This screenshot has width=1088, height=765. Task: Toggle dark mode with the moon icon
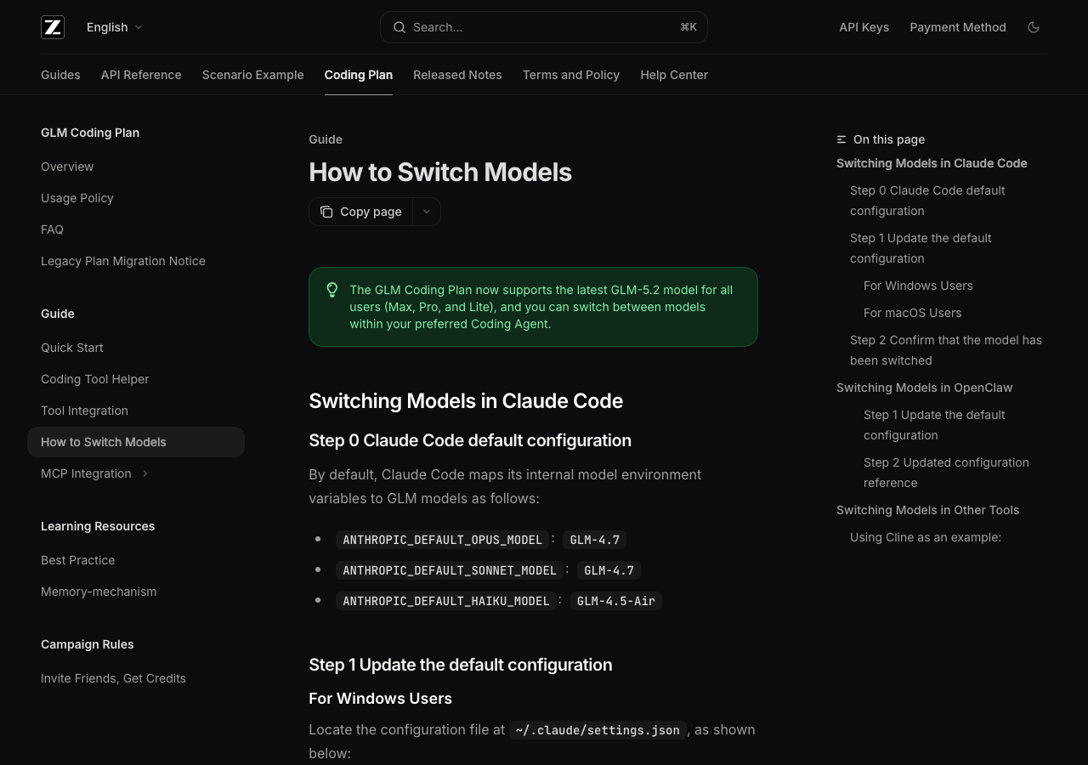point(1034,27)
